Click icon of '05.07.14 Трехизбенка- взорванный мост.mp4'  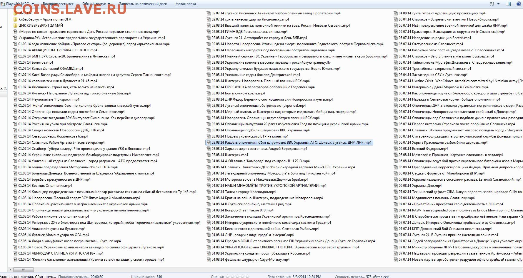pos(396,69)
